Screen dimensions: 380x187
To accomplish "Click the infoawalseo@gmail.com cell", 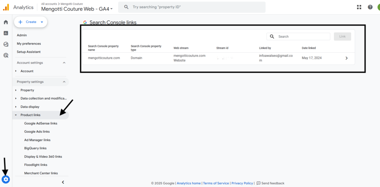I will (x=276, y=58).
